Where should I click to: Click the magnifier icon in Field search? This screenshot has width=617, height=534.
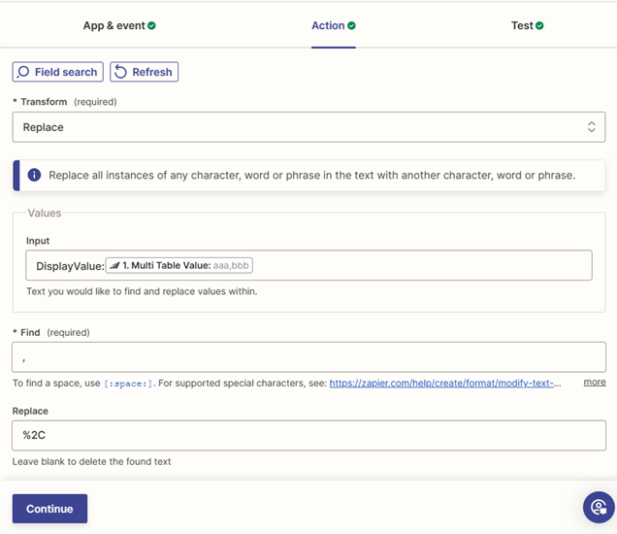(23, 72)
